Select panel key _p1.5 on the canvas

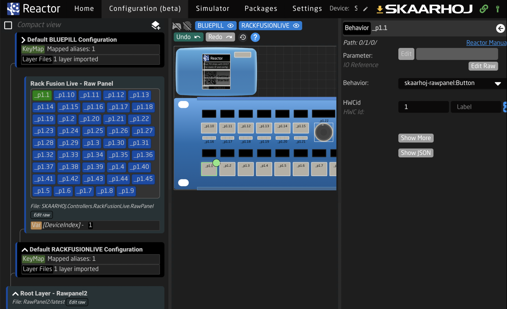click(x=282, y=169)
